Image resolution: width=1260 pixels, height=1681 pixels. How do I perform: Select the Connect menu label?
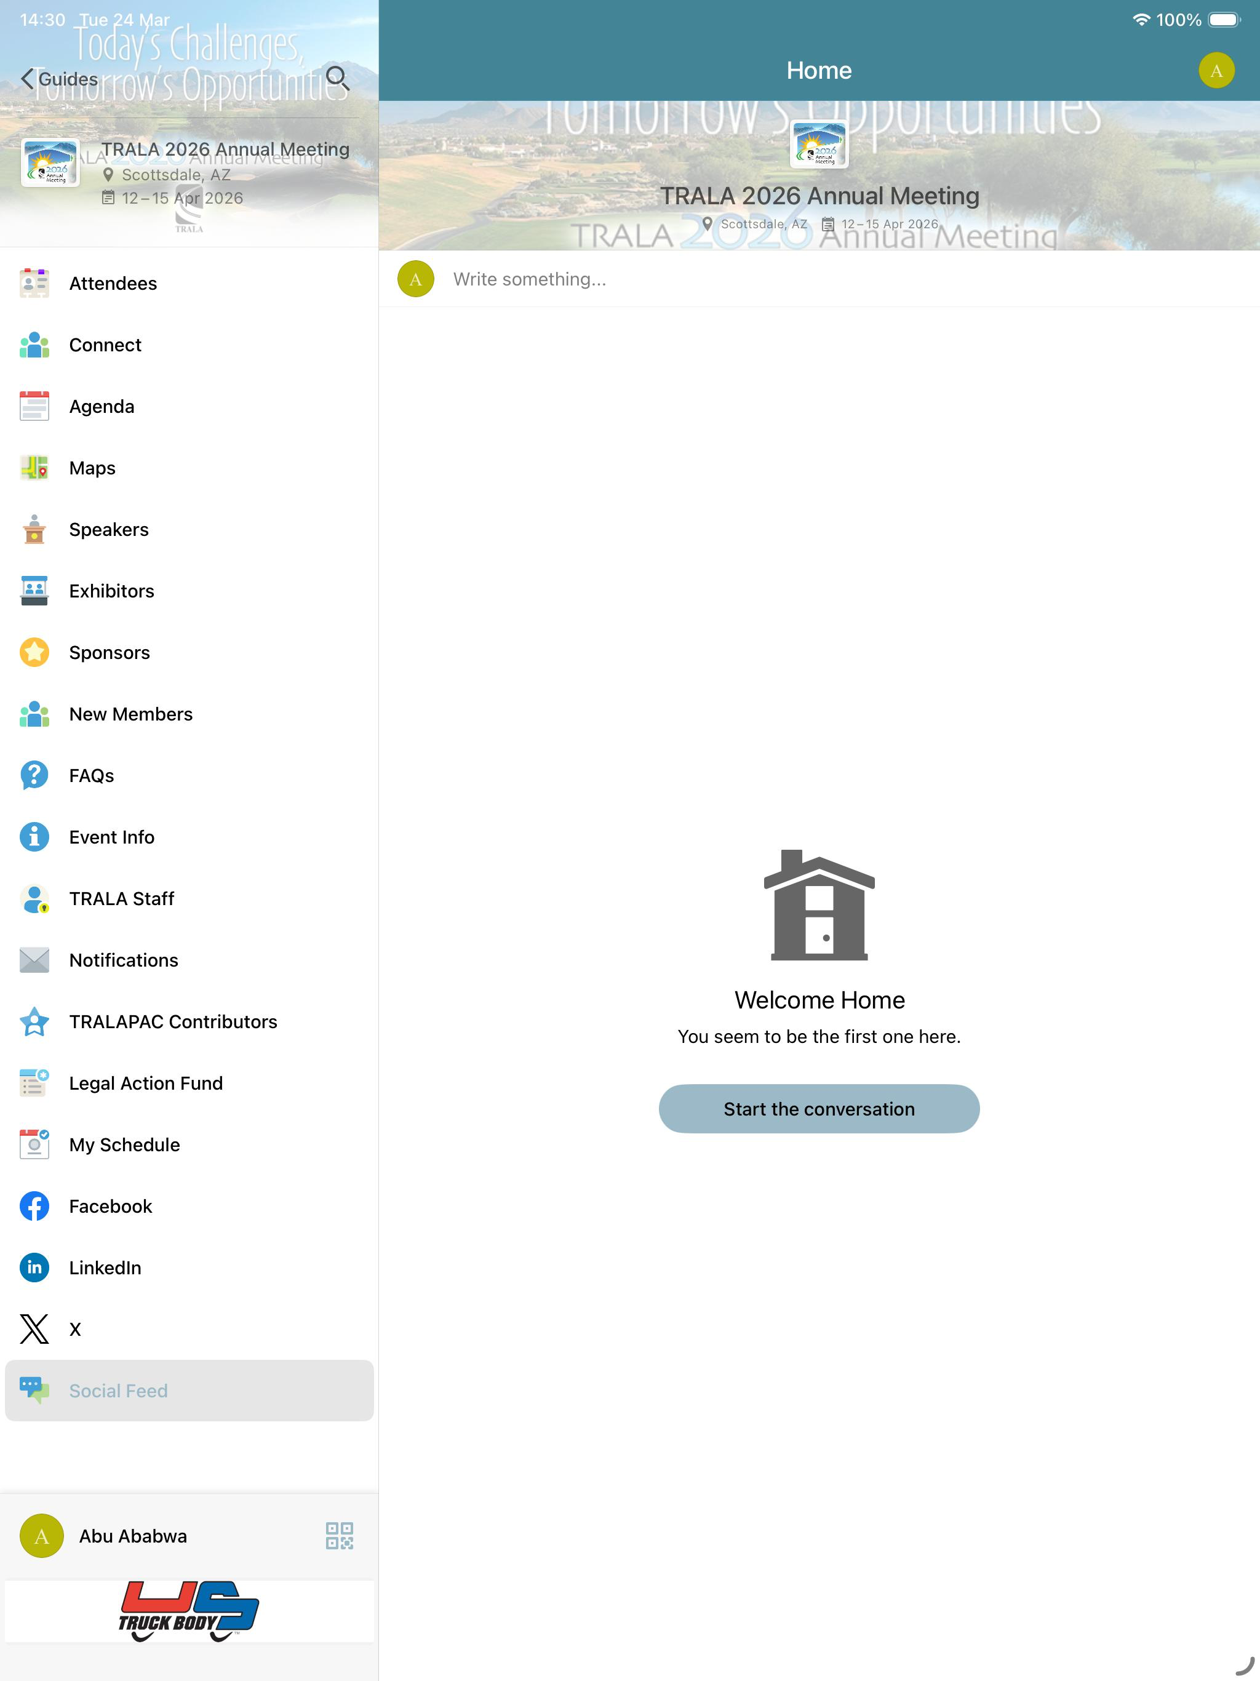point(105,345)
